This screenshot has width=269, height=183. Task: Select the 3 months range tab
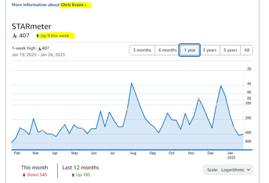coord(142,50)
